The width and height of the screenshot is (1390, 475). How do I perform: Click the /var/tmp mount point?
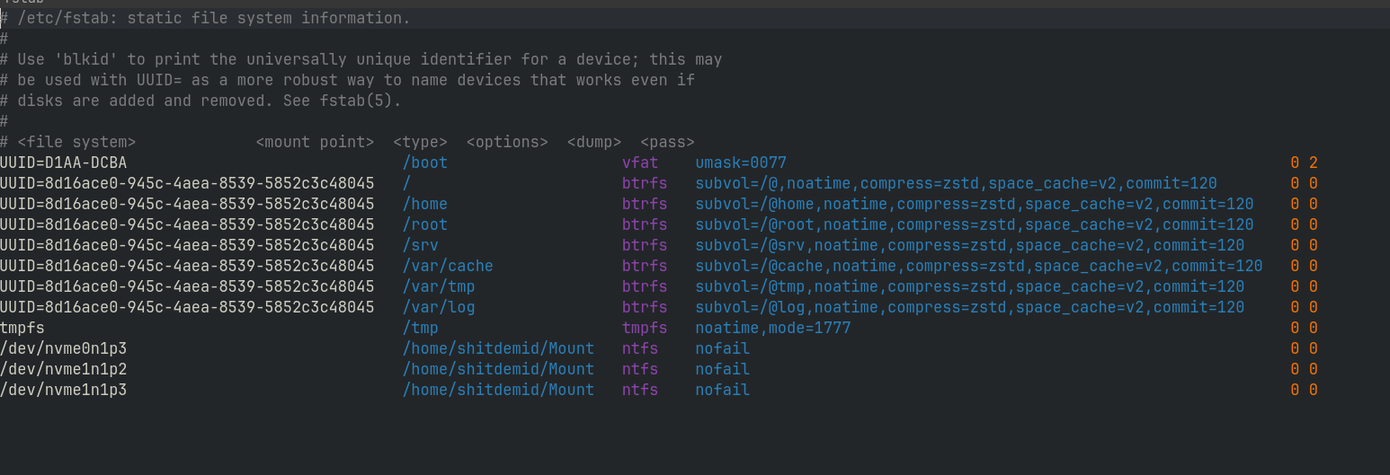439,286
